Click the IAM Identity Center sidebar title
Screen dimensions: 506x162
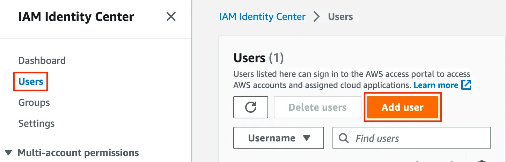click(76, 16)
